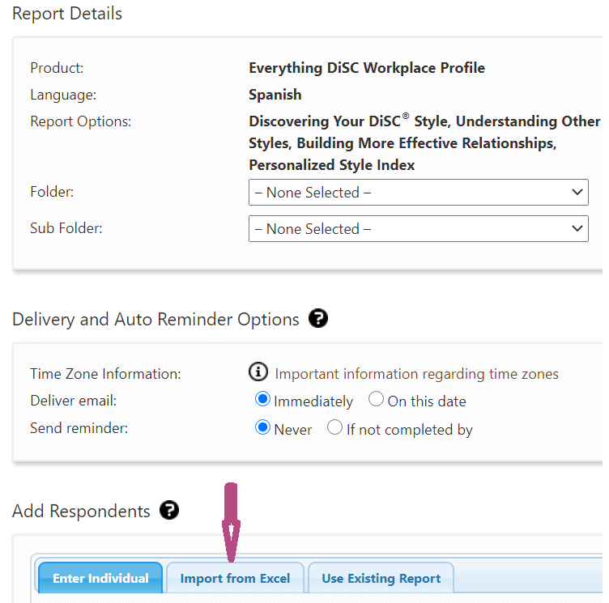
Task: Click the Everything DiSC Workplace Profile text
Action: 367,68
